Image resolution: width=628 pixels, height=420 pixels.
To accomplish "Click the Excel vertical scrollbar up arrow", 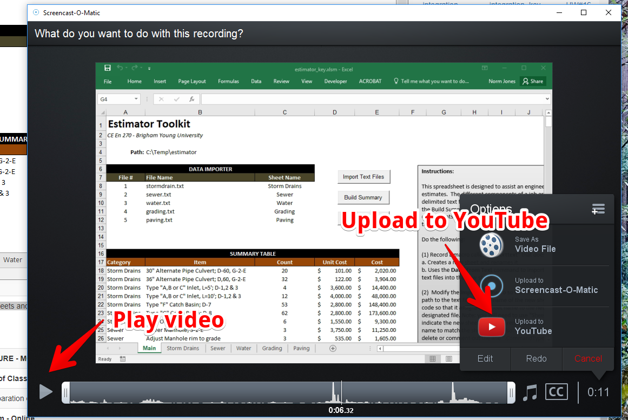I will [x=548, y=113].
